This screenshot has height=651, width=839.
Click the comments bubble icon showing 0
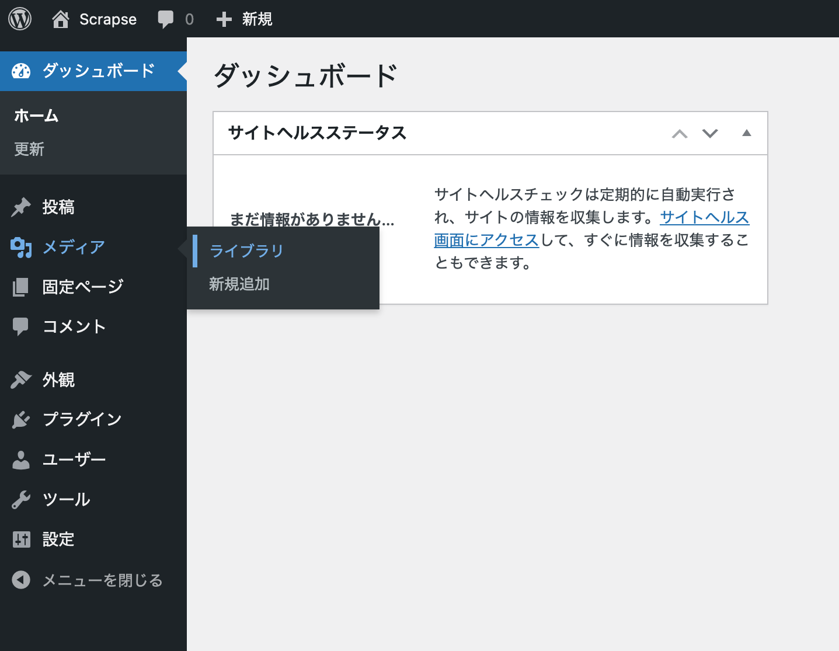tap(165, 19)
